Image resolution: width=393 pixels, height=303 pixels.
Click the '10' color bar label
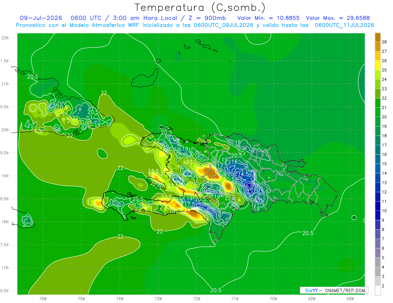tap(384, 211)
